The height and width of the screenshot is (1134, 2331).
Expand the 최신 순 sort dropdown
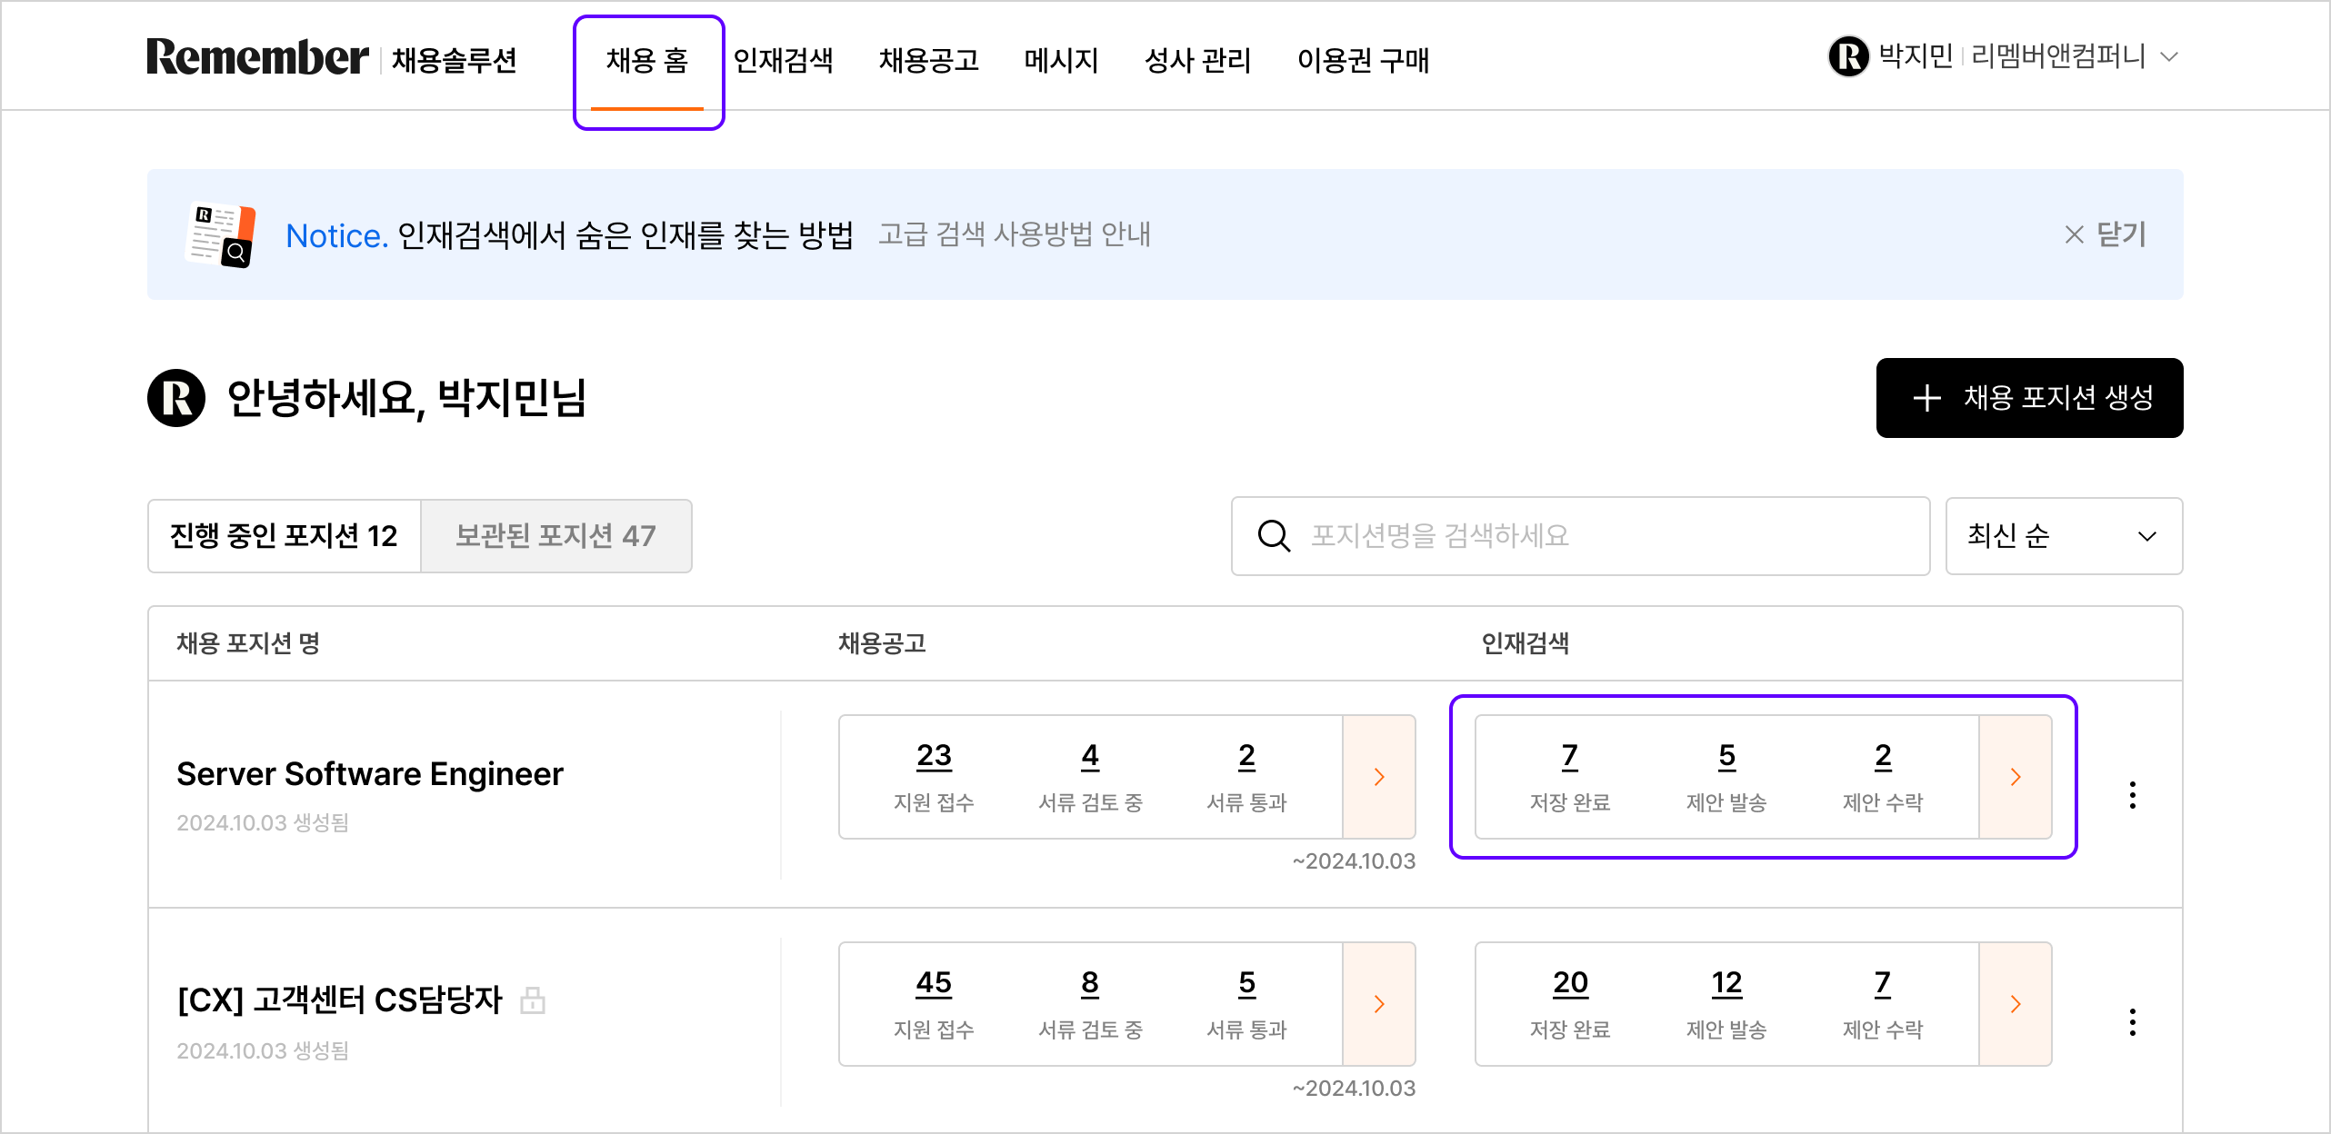pos(2064,536)
